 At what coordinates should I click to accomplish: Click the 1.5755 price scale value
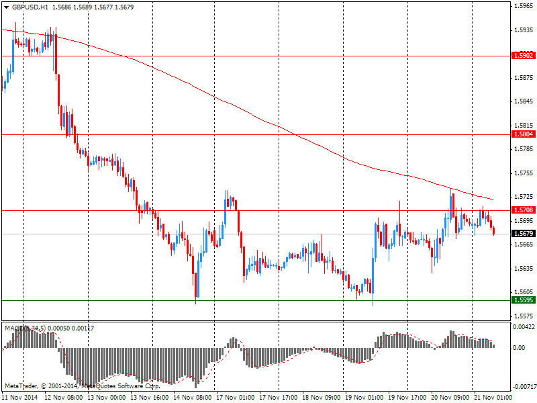524,173
